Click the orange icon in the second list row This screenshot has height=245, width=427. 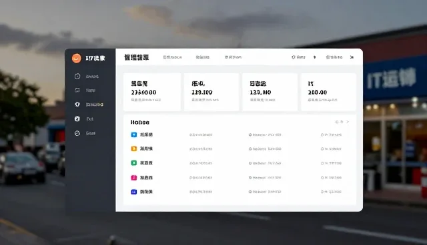(x=133, y=148)
